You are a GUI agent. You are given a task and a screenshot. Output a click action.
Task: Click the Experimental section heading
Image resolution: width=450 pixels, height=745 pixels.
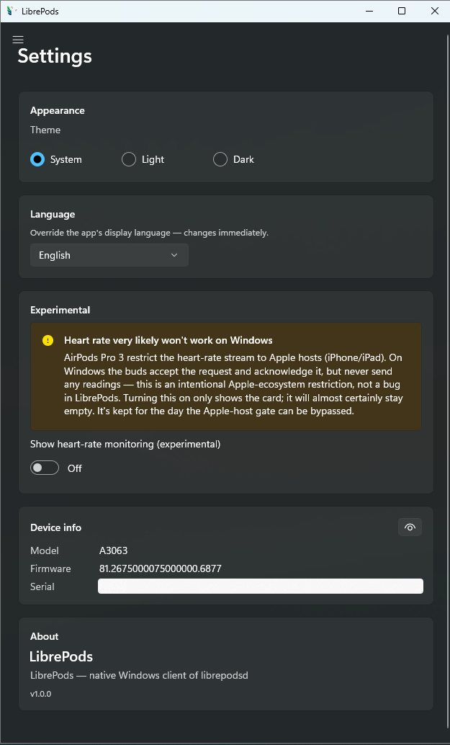60,310
